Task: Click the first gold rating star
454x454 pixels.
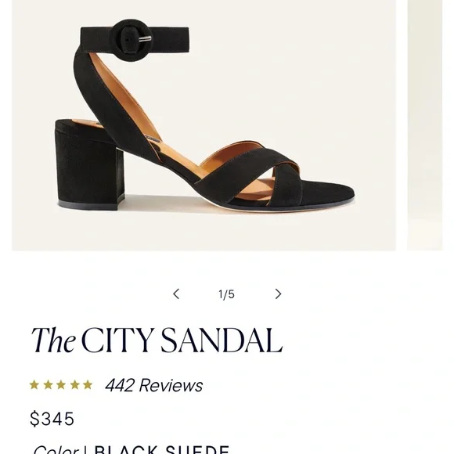Action: (34, 385)
